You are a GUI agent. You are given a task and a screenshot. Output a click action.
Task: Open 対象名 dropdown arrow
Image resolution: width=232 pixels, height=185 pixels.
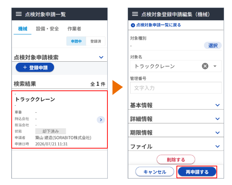(x=215, y=66)
